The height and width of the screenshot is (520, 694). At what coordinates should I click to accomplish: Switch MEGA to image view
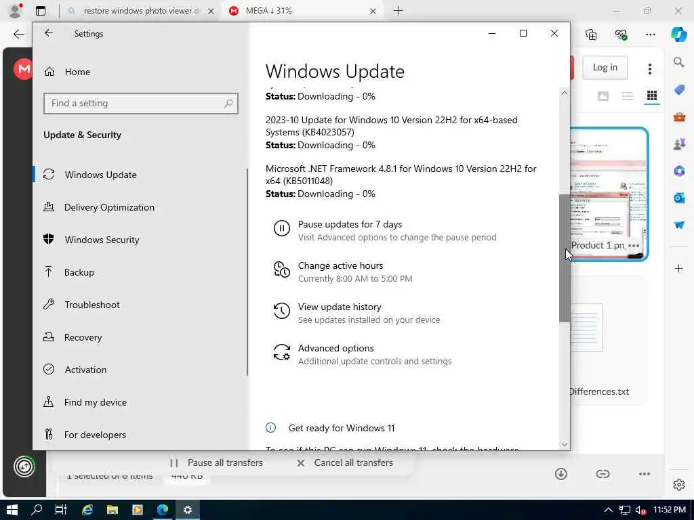tap(603, 96)
